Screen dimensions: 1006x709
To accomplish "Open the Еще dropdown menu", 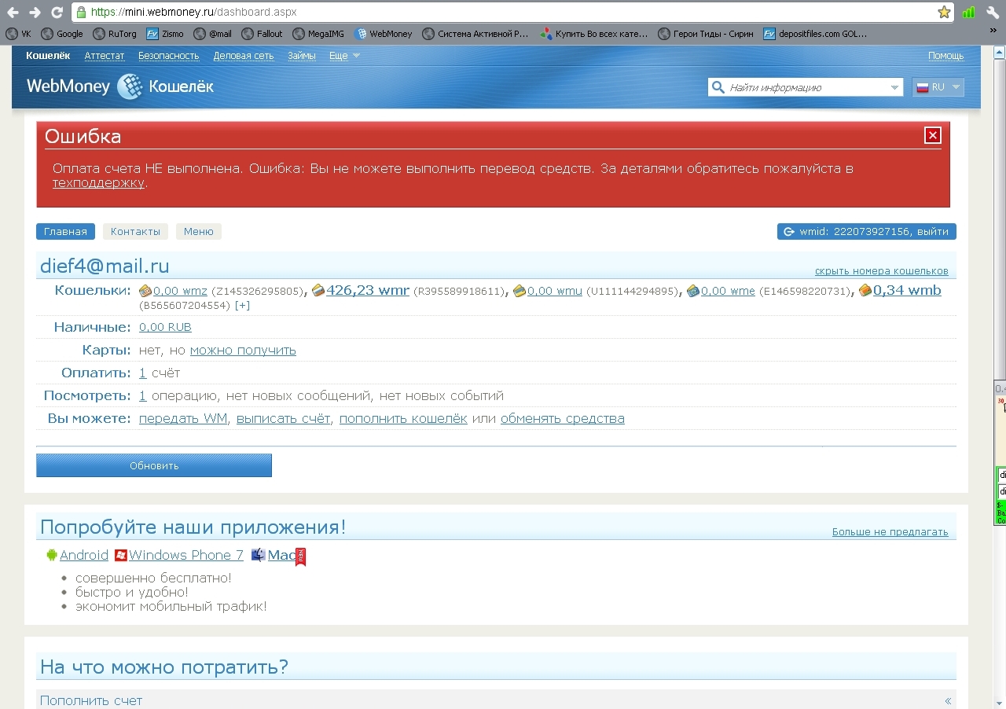I will (344, 56).
